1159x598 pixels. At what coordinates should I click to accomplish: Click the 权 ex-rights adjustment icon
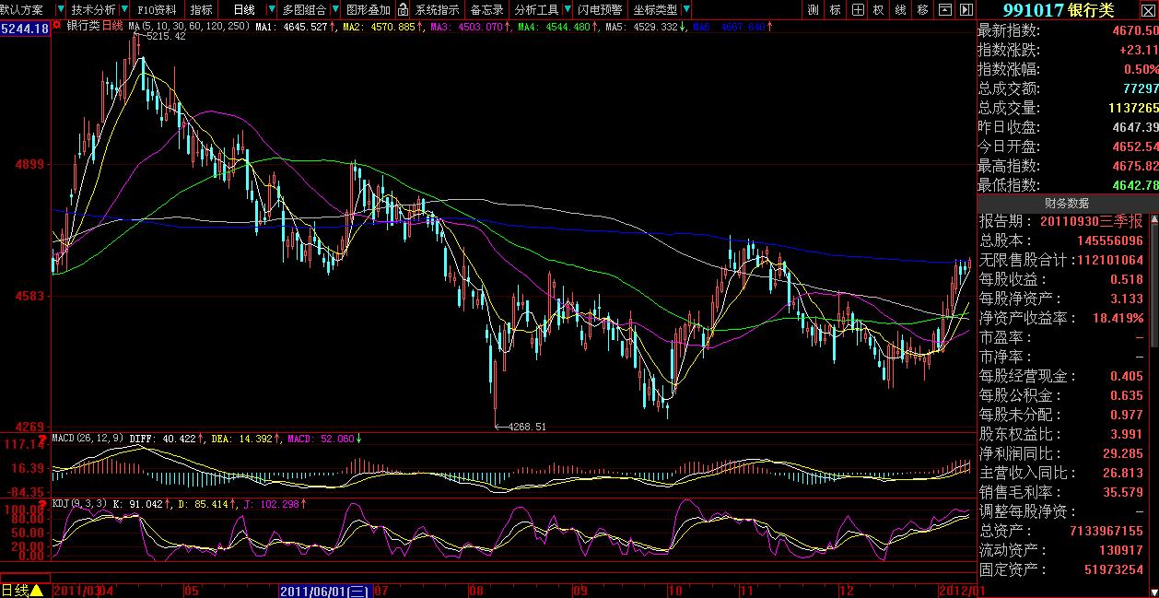(879, 9)
